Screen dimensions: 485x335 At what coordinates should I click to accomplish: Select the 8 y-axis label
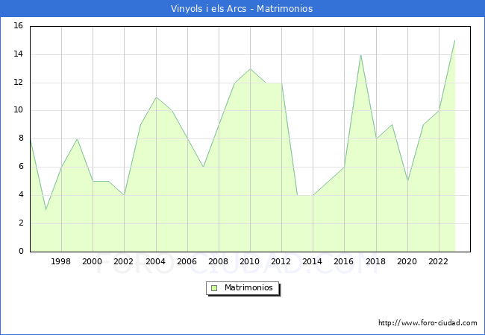[21, 138]
